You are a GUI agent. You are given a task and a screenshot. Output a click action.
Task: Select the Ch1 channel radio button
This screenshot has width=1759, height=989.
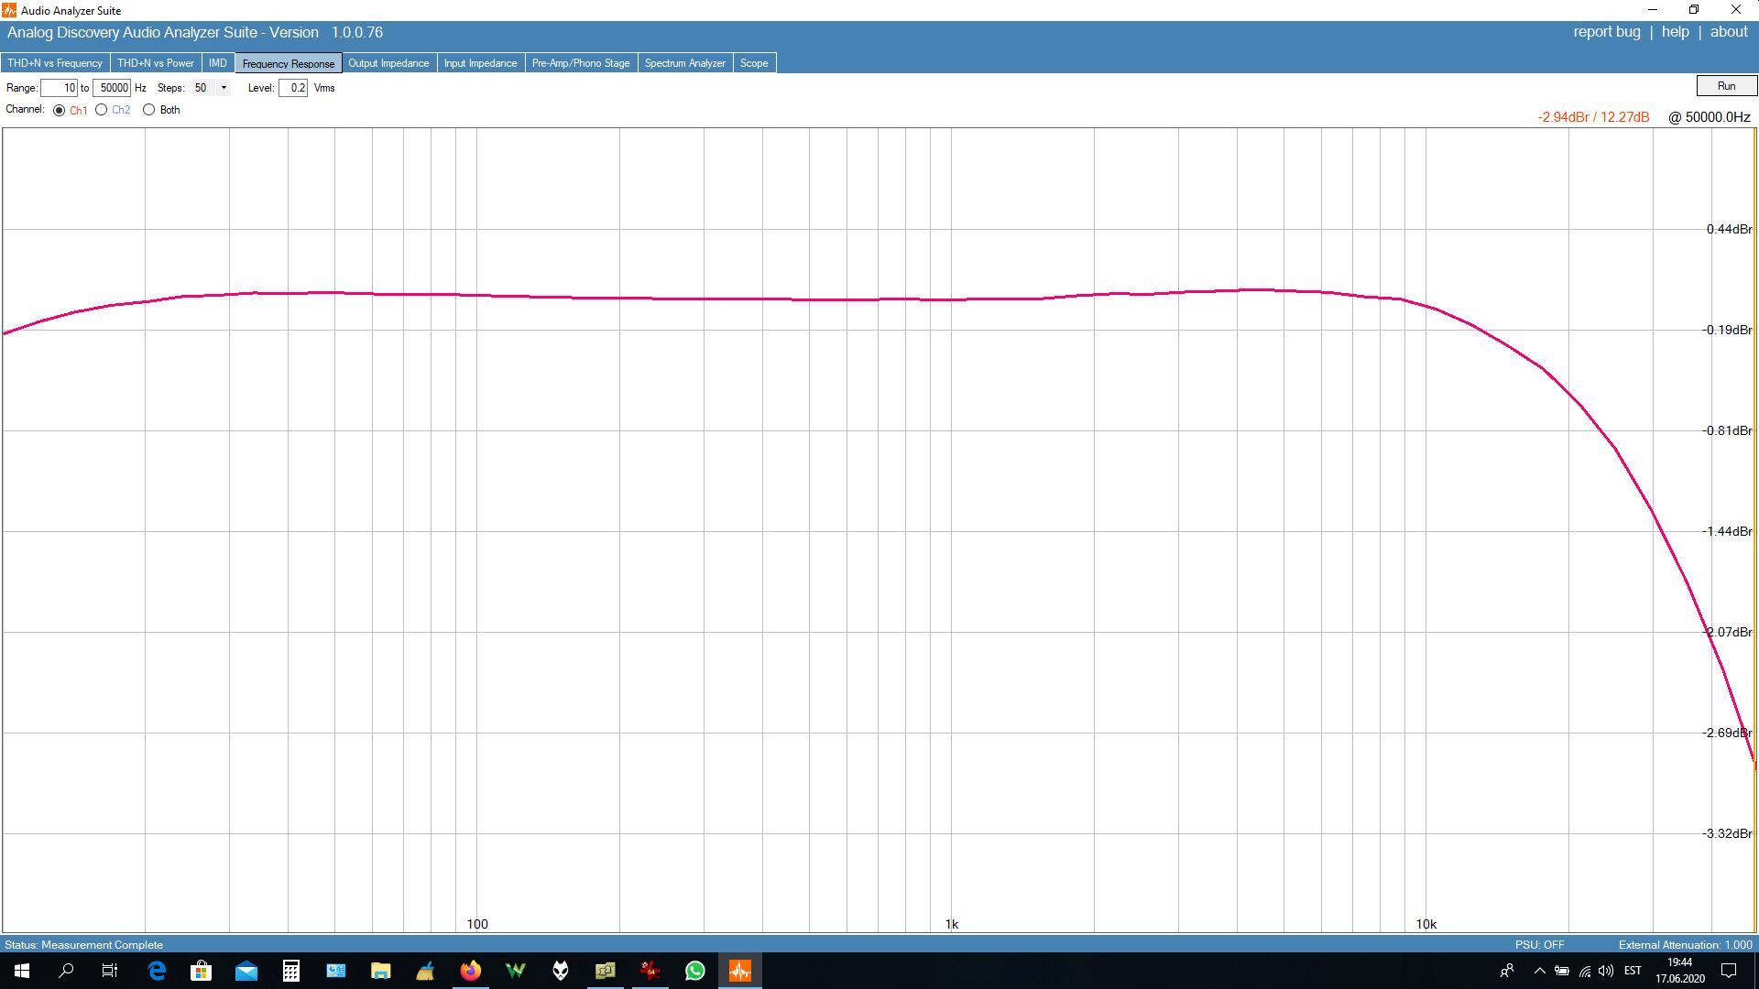click(60, 110)
